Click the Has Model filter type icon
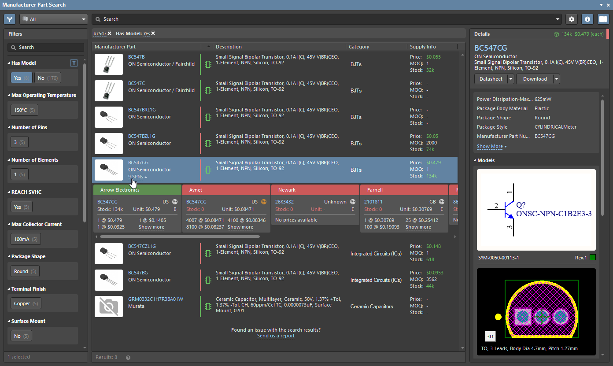The height and width of the screenshot is (366, 613). (74, 63)
